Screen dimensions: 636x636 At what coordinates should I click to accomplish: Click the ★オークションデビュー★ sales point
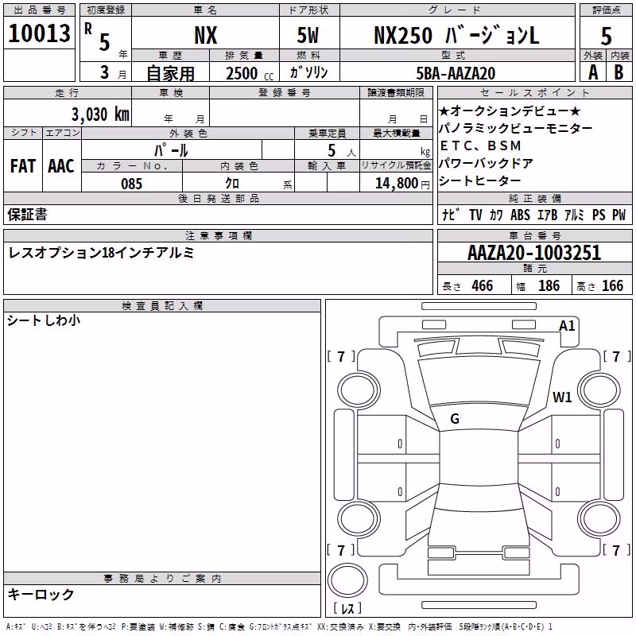pyautogui.click(x=510, y=111)
